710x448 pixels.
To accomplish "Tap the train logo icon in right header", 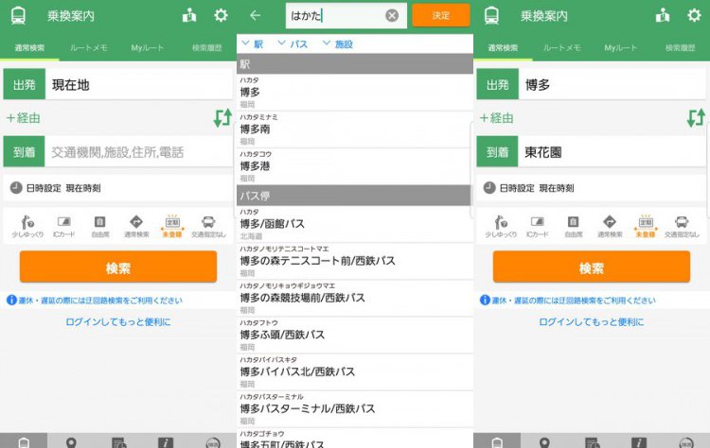I will tap(491, 16).
